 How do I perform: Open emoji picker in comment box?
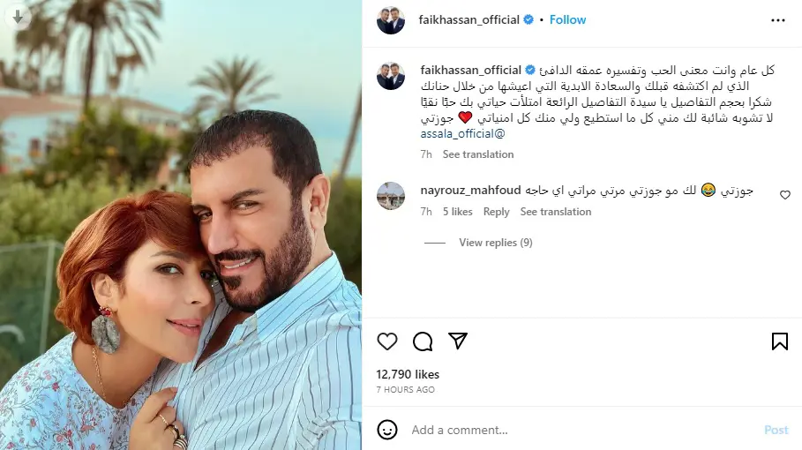[387, 430]
